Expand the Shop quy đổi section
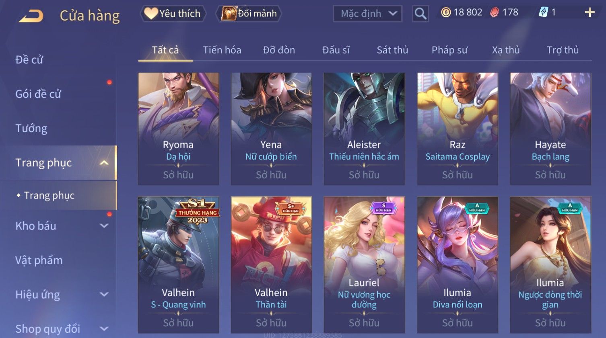 click(104, 329)
